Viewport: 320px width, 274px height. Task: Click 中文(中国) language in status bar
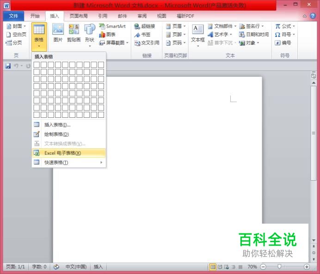click(76, 267)
